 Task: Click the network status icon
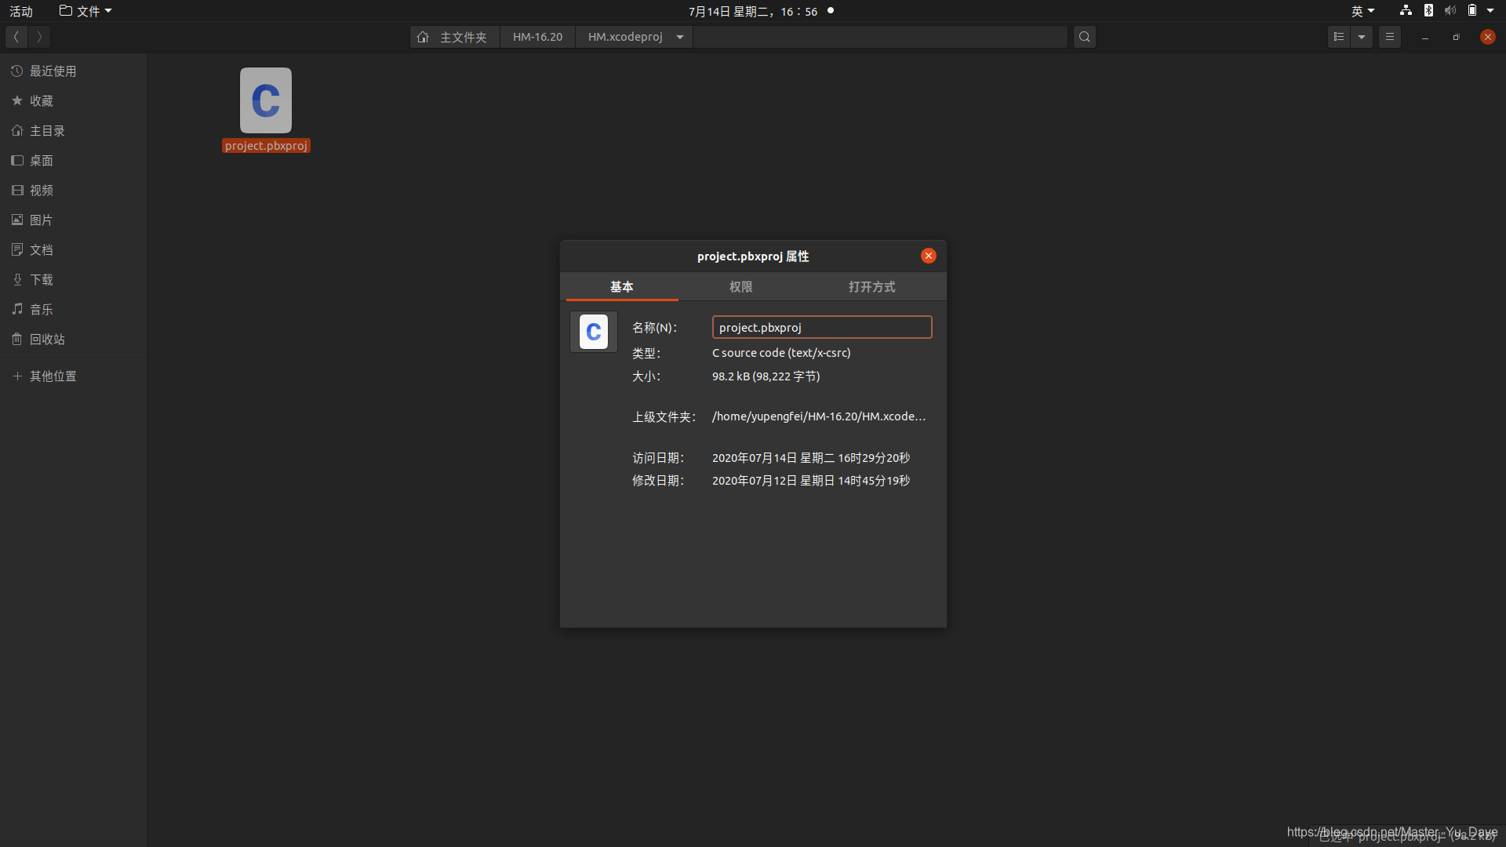tap(1406, 11)
